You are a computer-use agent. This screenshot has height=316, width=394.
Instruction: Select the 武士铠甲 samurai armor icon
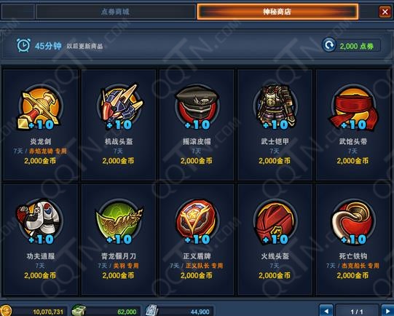tap(275, 108)
